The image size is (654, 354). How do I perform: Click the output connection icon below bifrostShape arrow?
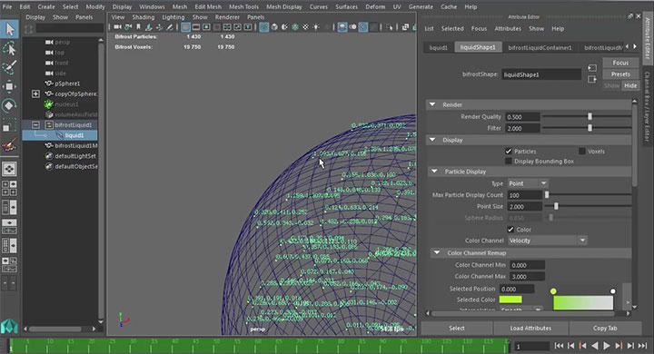coord(592,79)
